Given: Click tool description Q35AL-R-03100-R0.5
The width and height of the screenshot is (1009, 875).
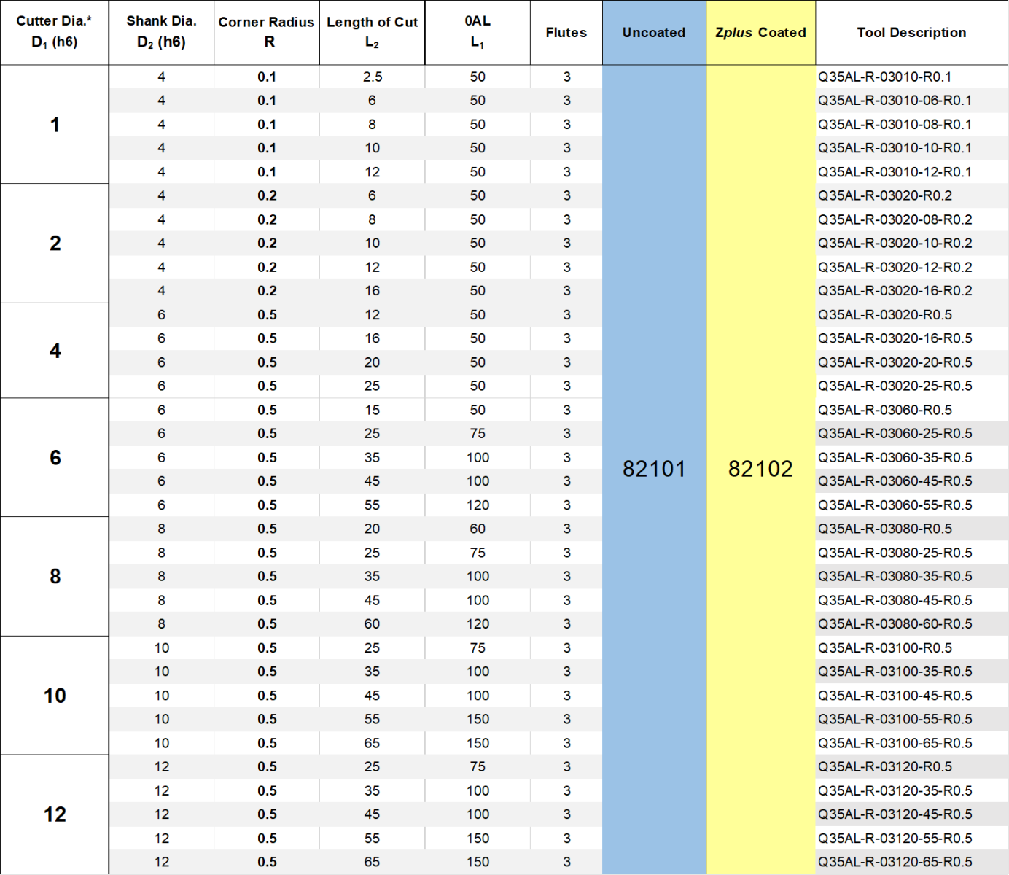Looking at the screenshot, I should [x=884, y=648].
